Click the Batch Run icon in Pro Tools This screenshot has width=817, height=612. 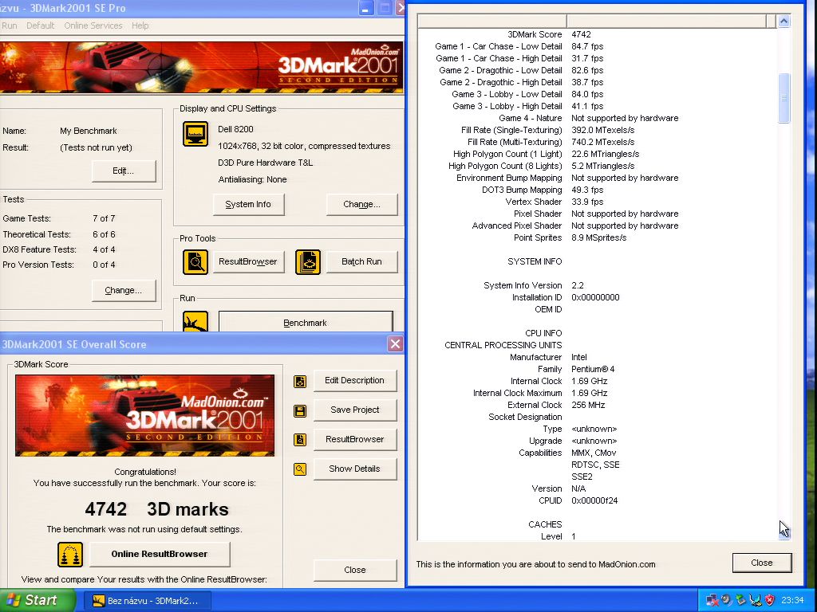tap(308, 261)
